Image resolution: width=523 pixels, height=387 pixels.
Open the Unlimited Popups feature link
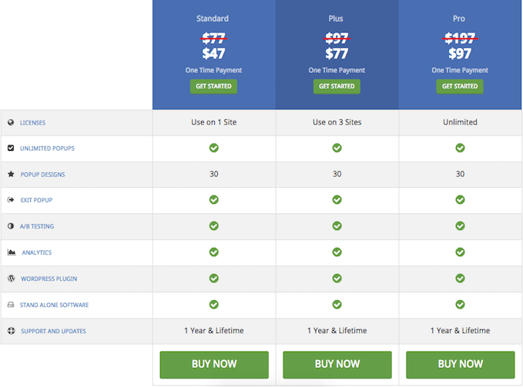point(47,148)
